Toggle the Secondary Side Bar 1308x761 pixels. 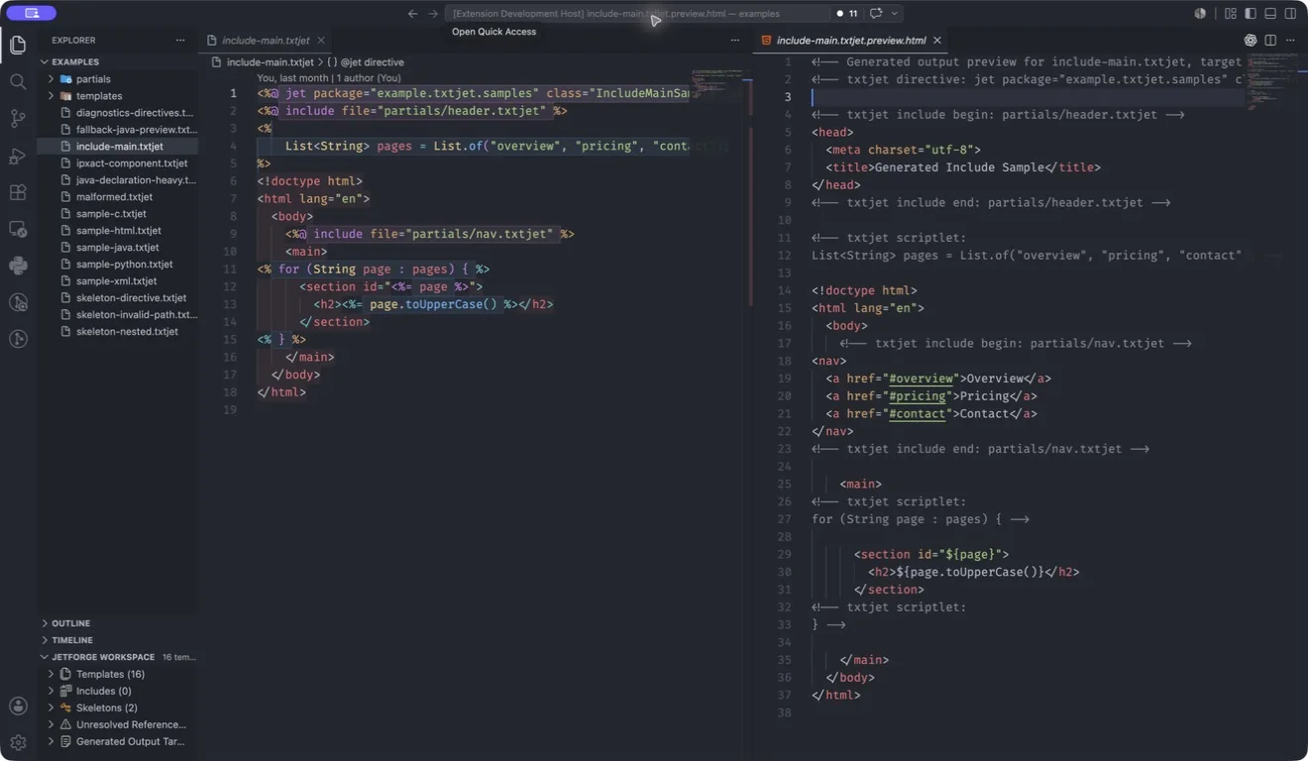click(x=1290, y=14)
